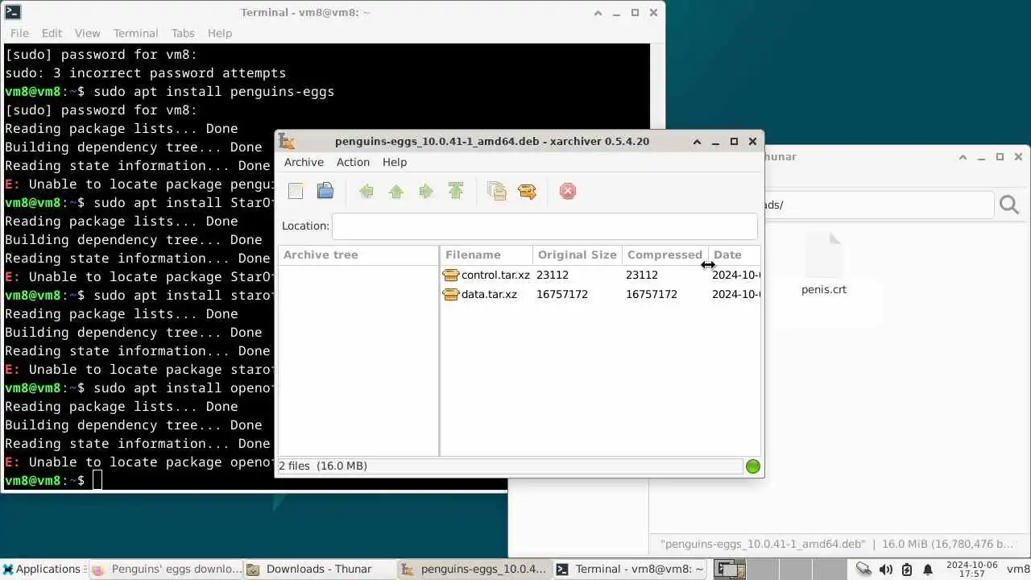1031x580 pixels.
Task: Click the Add files toolbar icon
Action: (x=497, y=192)
